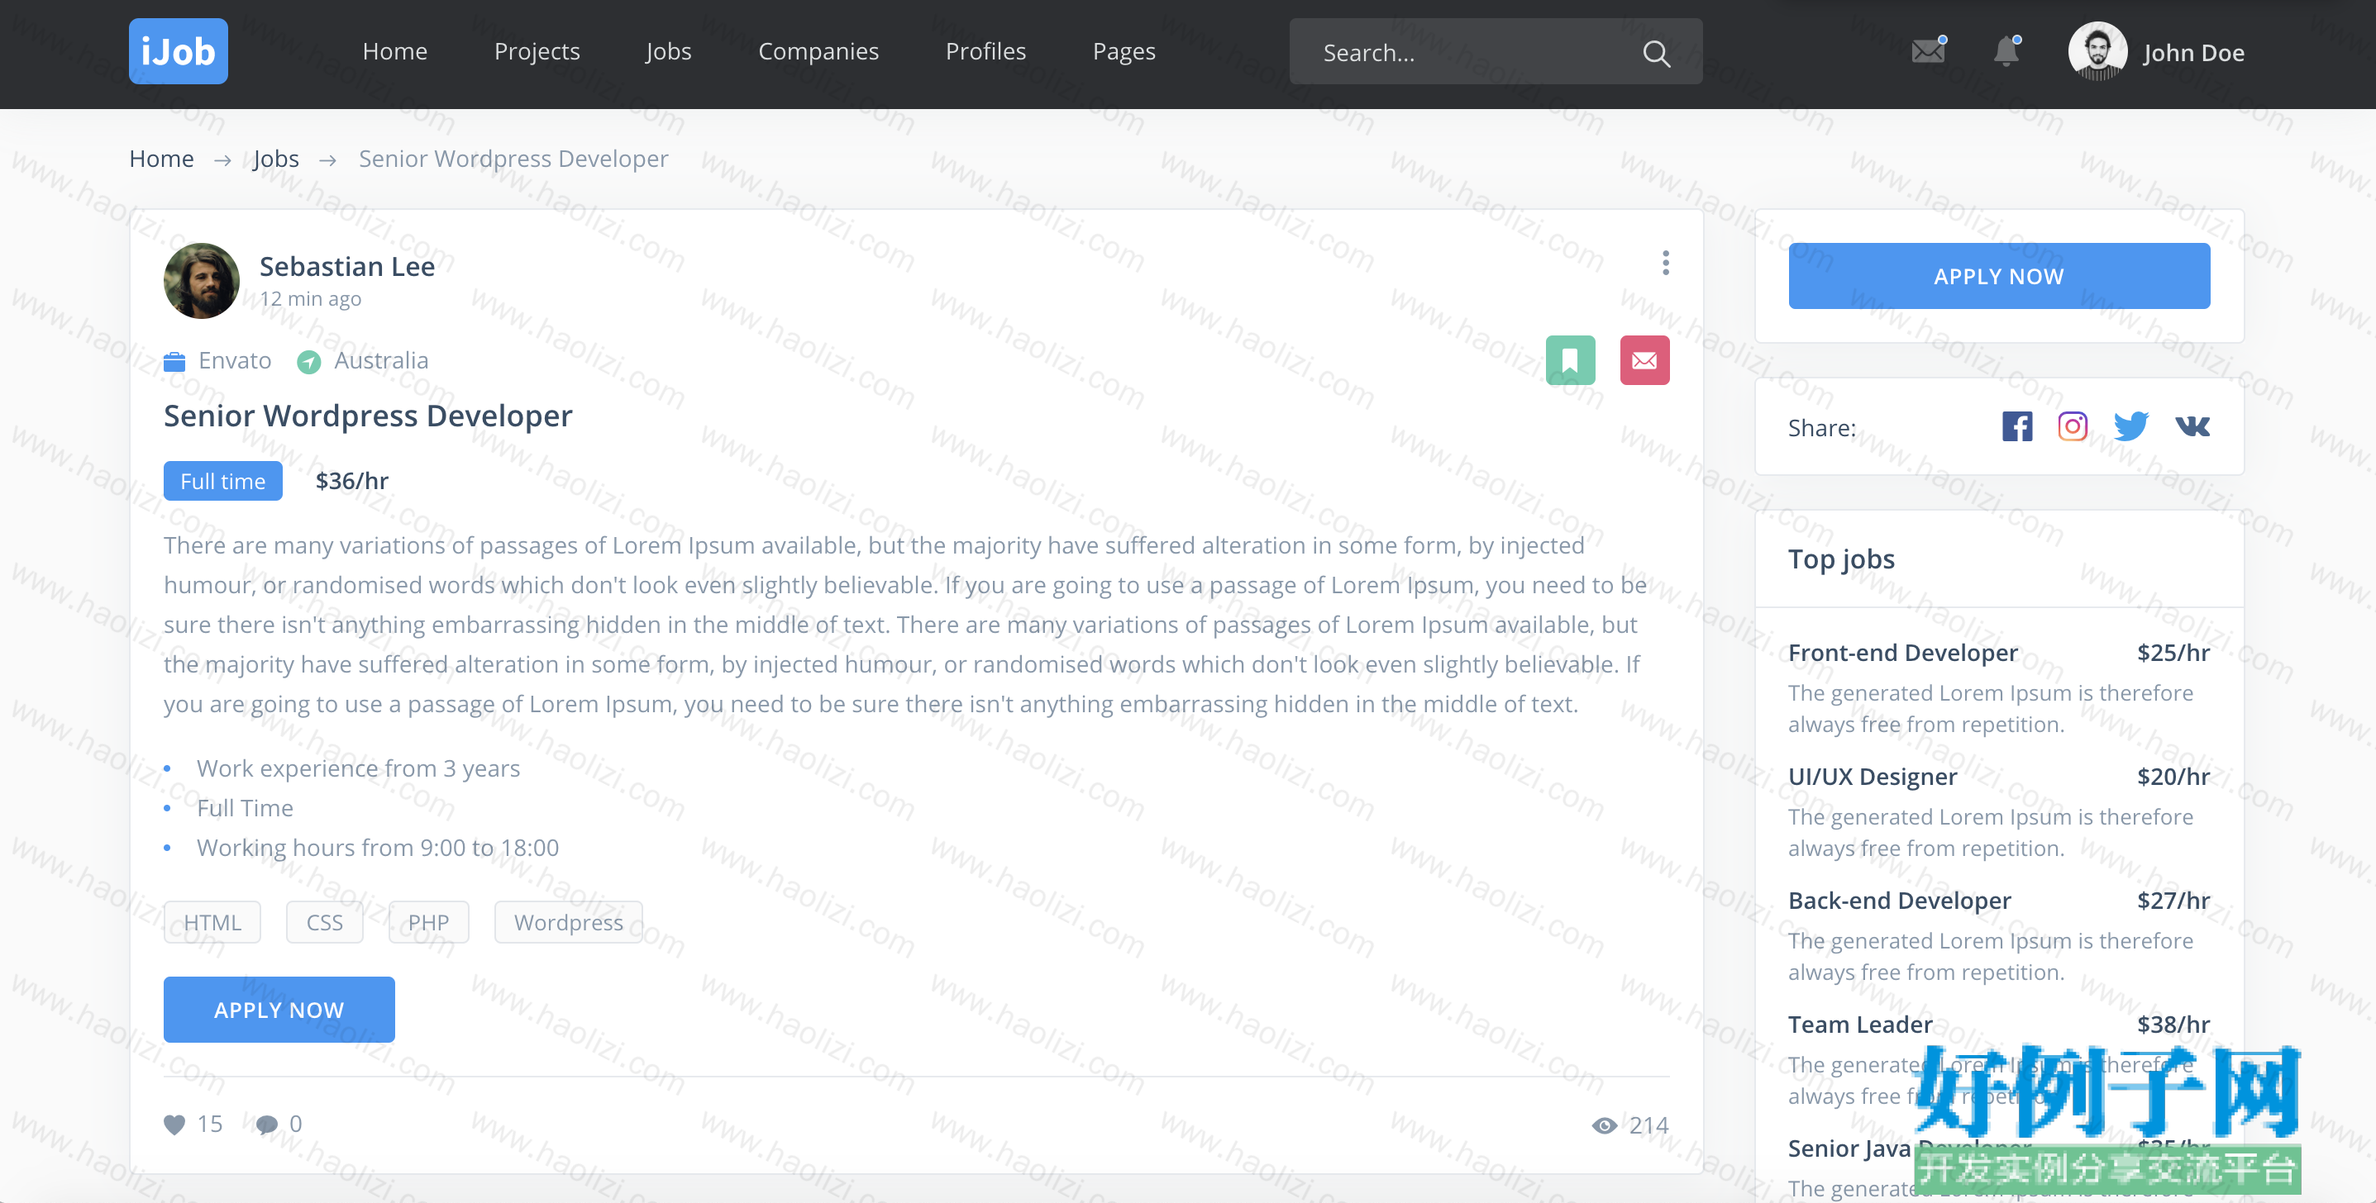The image size is (2376, 1203).
Task: Open the Back-end Developer top job
Action: coord(1900,901)
